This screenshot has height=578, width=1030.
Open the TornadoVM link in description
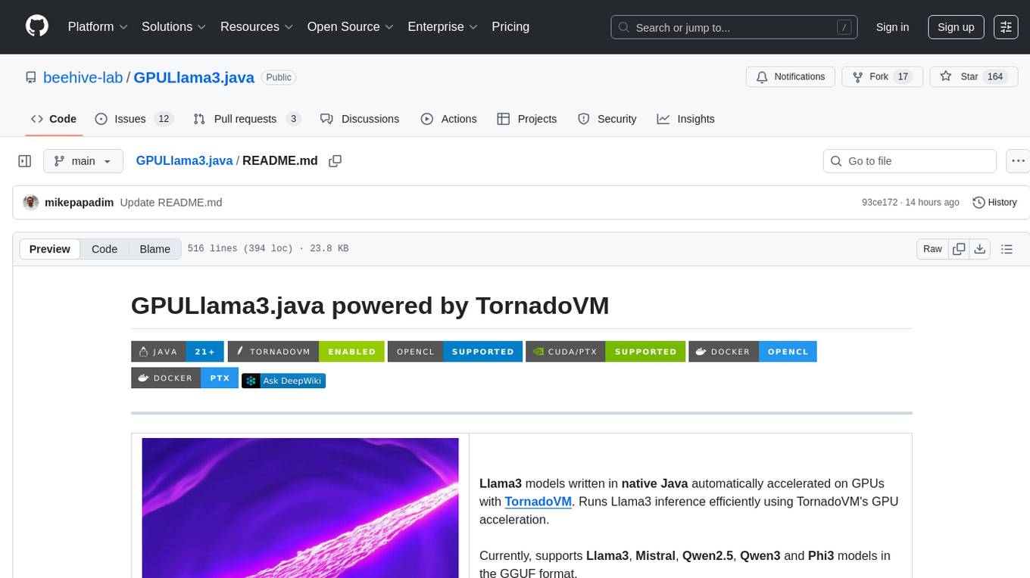pyautogui.click(x=538, y=502)
